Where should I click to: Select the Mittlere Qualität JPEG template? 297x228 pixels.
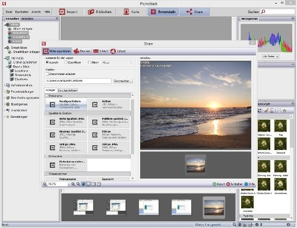(109, 122)
